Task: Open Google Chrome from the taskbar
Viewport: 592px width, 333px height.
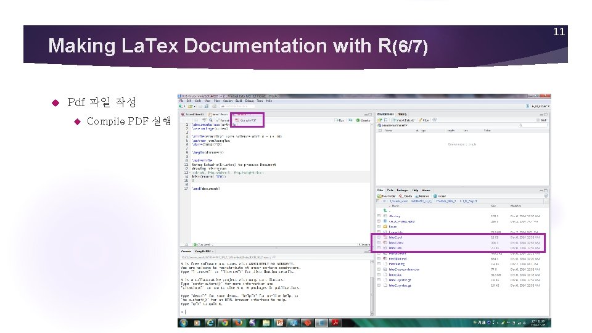Action: (224, 323)
